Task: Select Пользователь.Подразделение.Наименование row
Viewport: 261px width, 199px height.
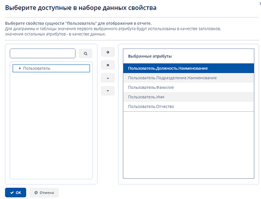Action: coord(188,78)
